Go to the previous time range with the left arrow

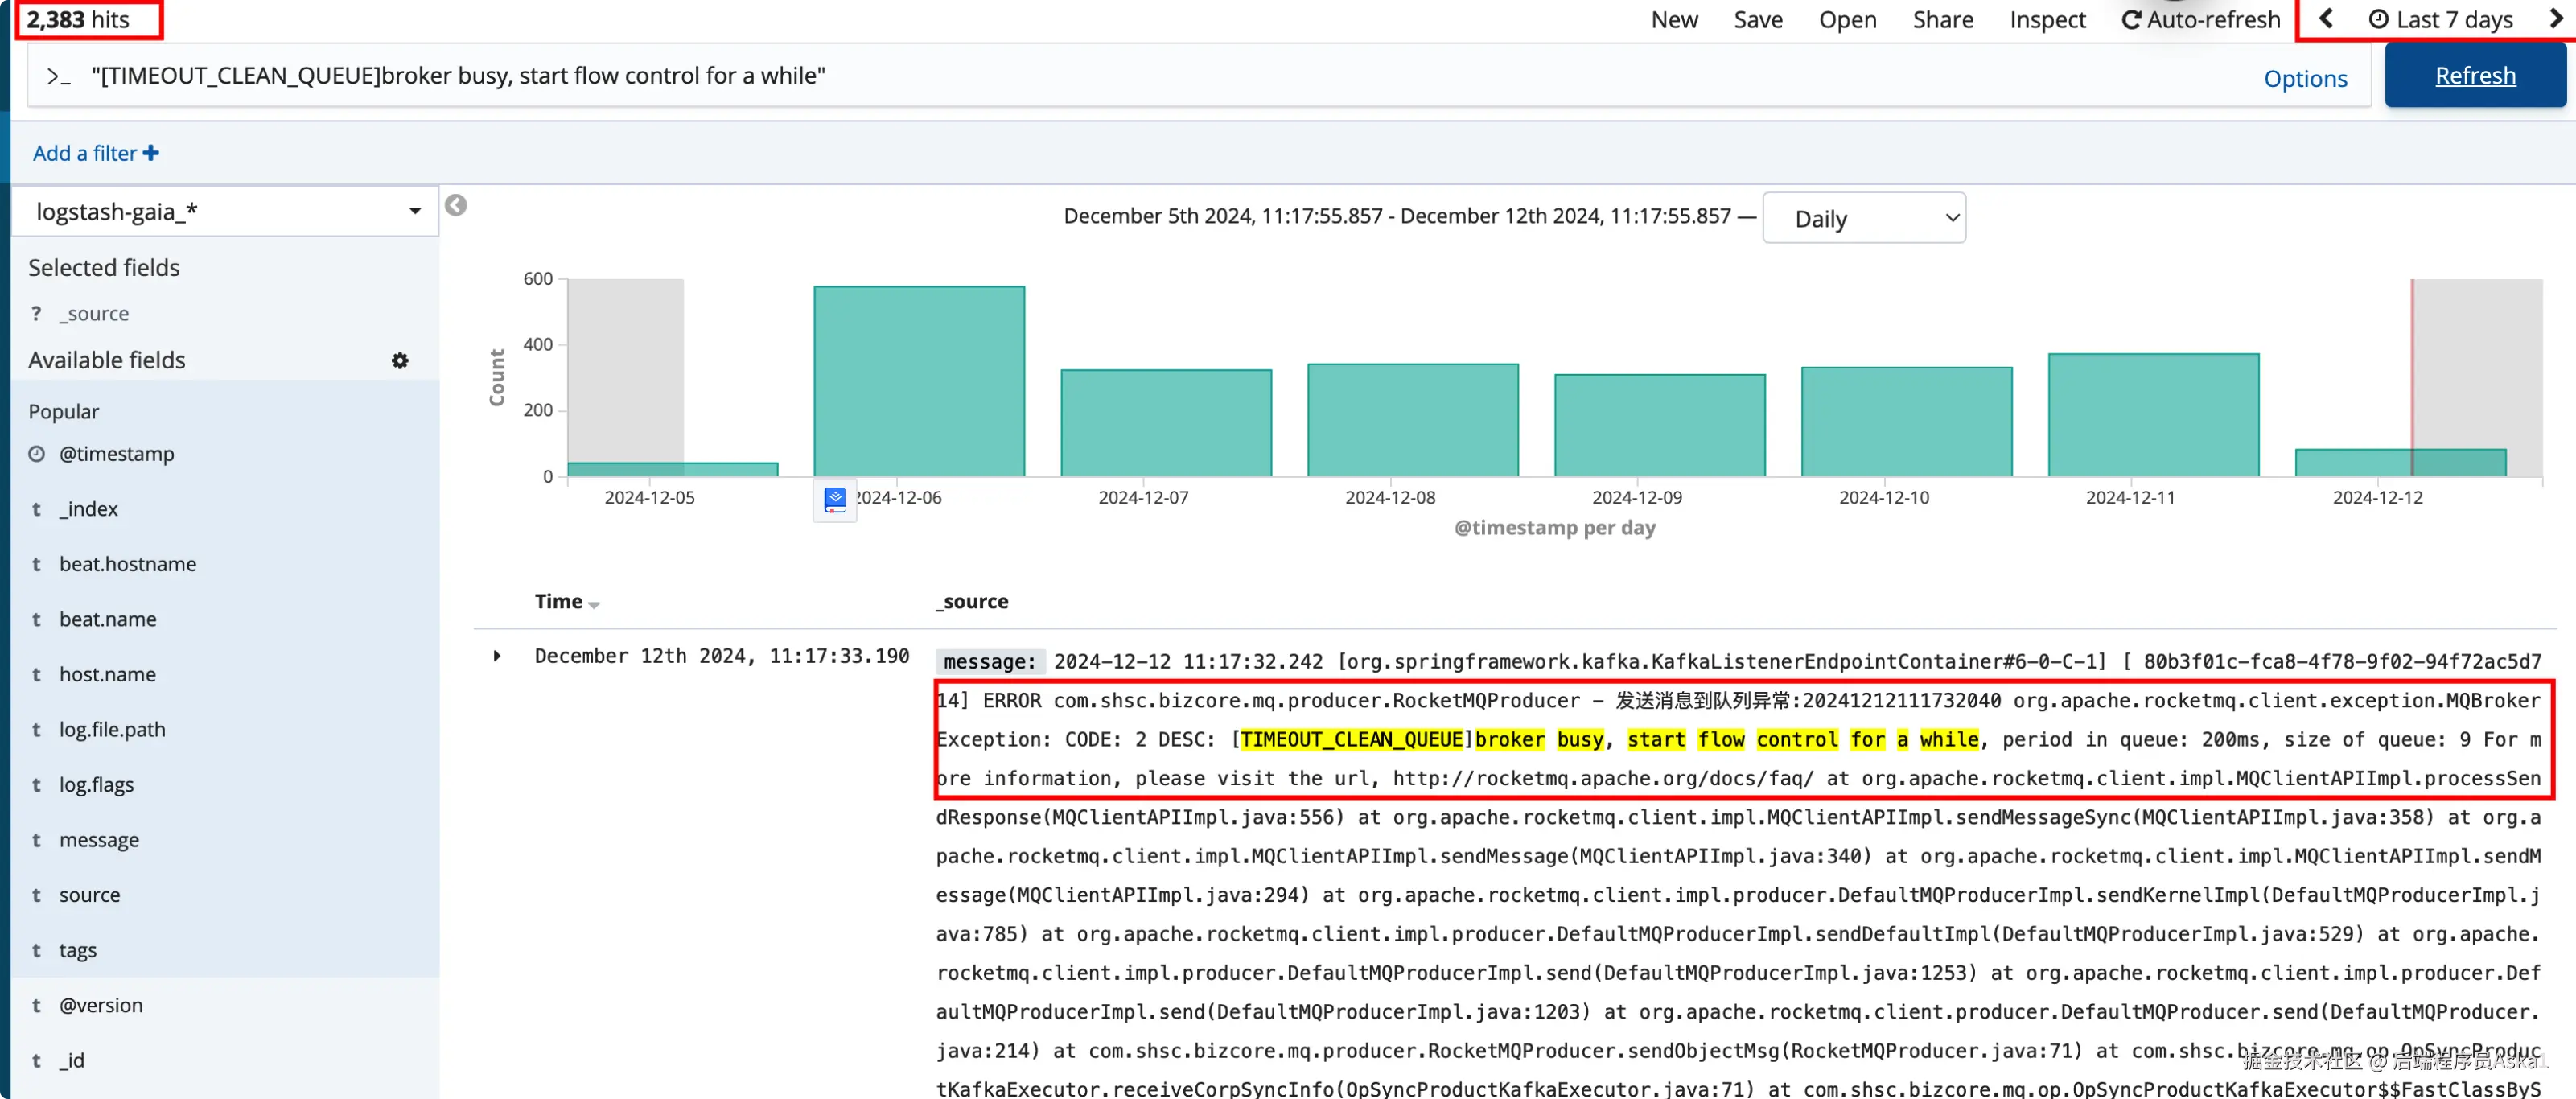click(2326, 19)
